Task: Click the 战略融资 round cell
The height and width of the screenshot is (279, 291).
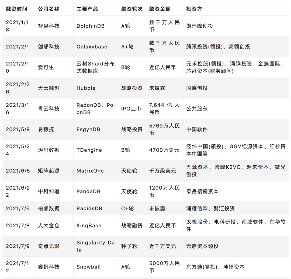Action: tap(132, 226)
